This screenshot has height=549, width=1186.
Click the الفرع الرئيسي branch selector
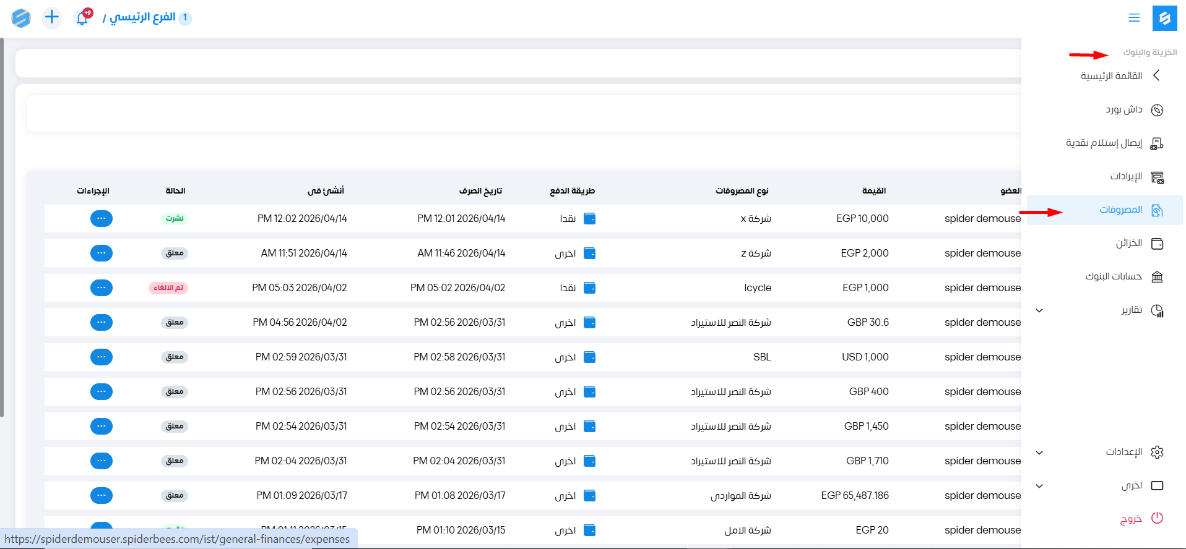click(x=142, y=17)
